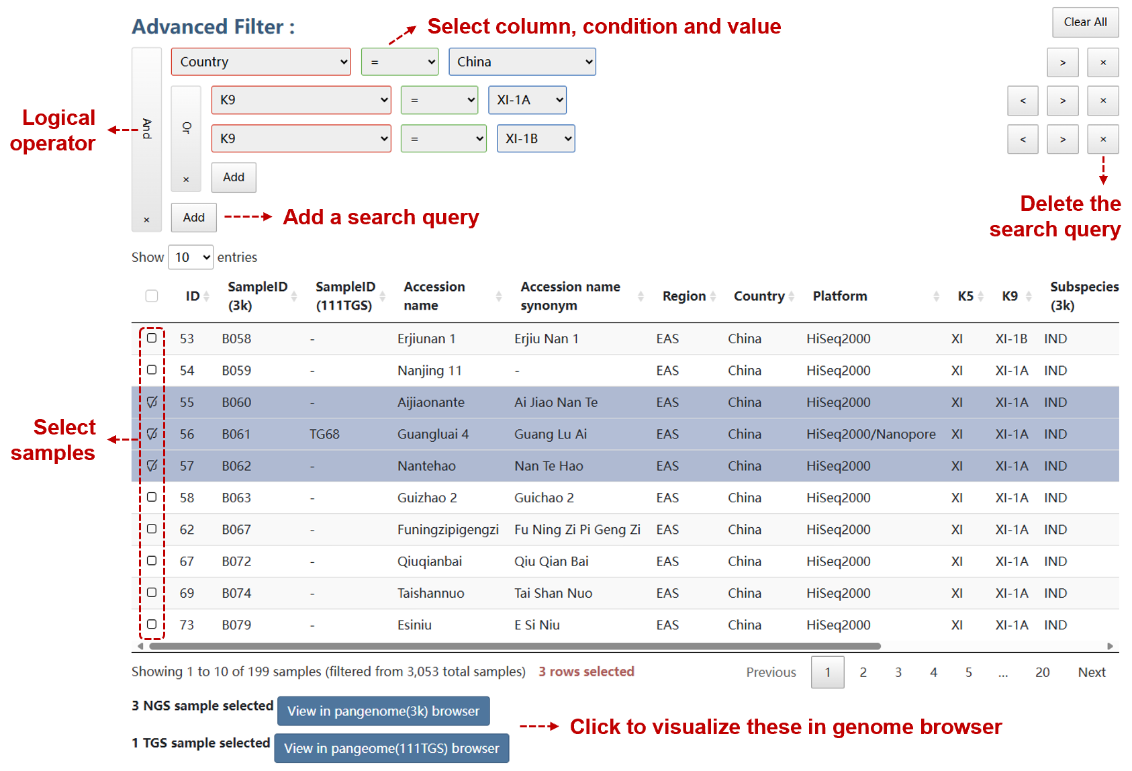Change the Show entries count dropdown
The image size is (1132, 771).
coord(191,257)
